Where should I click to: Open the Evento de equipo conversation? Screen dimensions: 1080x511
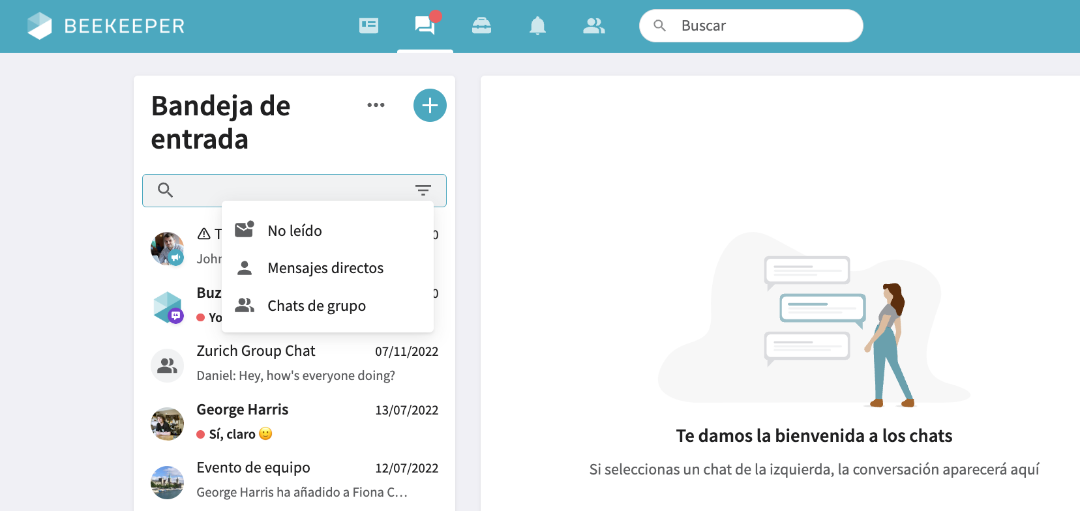[x=294, y=480]
